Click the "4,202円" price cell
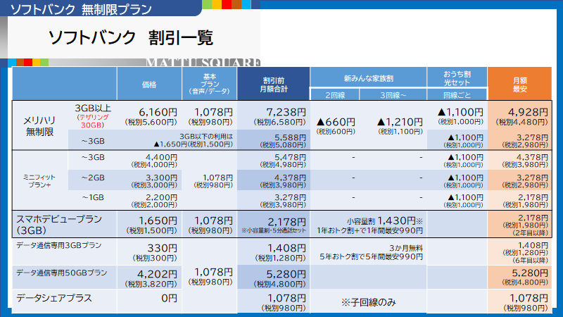 click(157, 274)
